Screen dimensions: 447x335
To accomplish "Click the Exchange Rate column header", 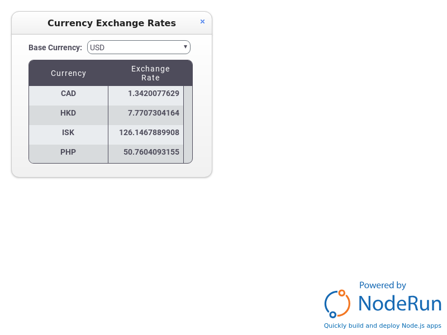I will click(x=150, y=73).
